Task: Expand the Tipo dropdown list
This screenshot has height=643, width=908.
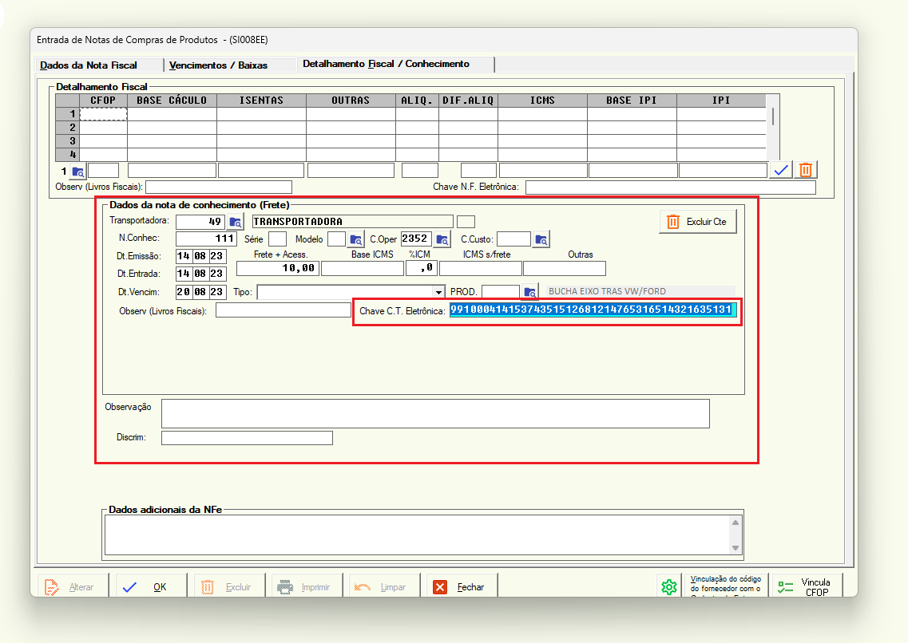Action: [439, 292]
